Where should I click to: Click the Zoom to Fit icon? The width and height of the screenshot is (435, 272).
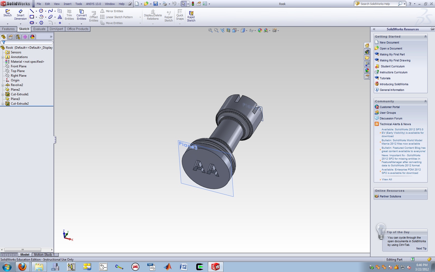[211, 31]
